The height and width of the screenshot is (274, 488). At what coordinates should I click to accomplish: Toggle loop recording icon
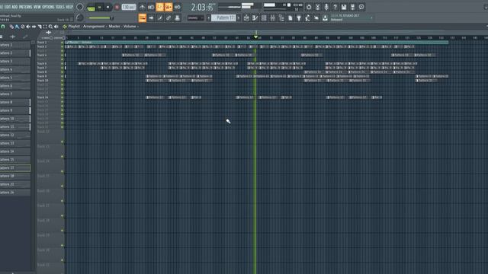point(178,7)
